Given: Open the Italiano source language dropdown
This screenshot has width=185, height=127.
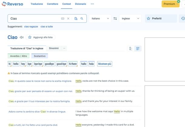Looking at the screenshot, I should click(x=100, y=18).
